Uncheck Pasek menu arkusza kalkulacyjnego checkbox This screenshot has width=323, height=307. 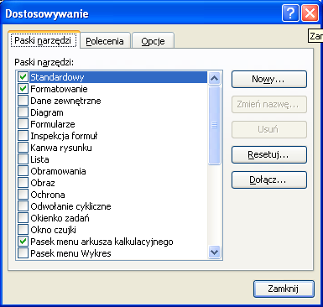pyautogui.click(x=23, y=242)
